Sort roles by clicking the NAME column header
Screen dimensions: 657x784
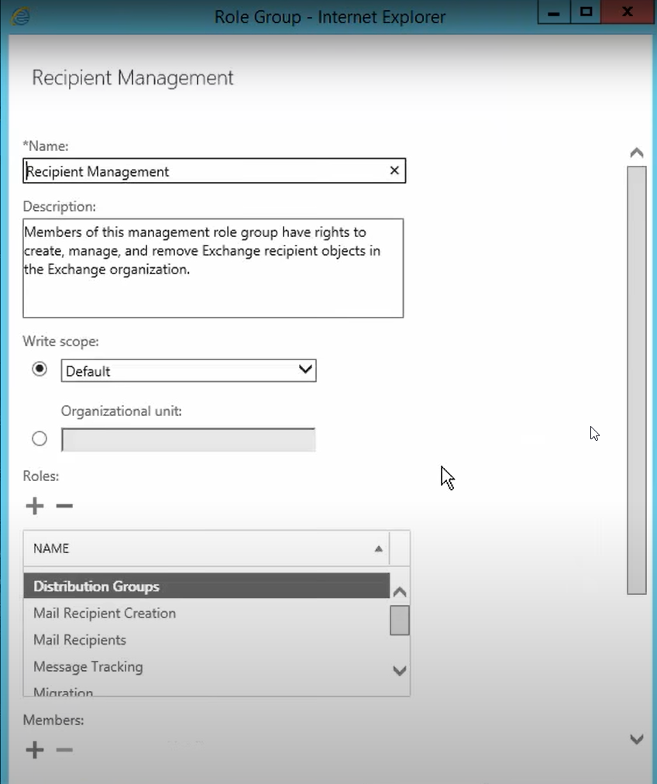click(x=206, y=548)
